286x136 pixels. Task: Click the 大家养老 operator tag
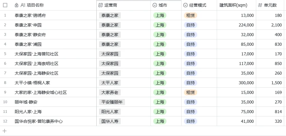click(x=110, y=92)
